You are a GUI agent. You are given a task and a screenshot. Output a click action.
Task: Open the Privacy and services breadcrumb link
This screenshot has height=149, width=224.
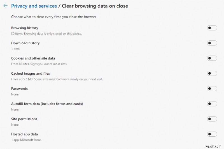pyautogui.click(x=34, y=6)
